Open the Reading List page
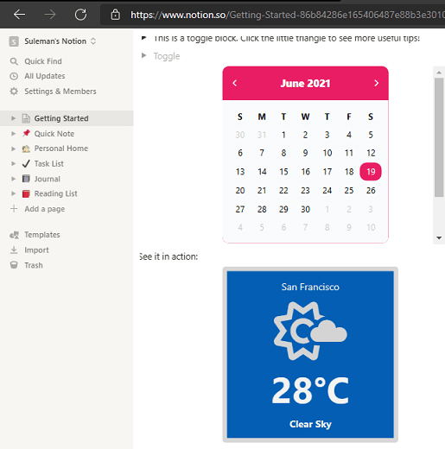 tap(56, 193)
